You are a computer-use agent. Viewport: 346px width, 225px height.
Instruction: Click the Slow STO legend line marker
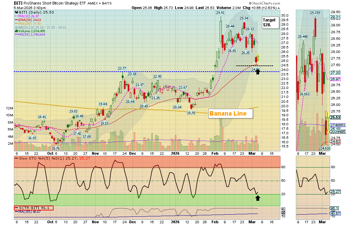(16, 159)
